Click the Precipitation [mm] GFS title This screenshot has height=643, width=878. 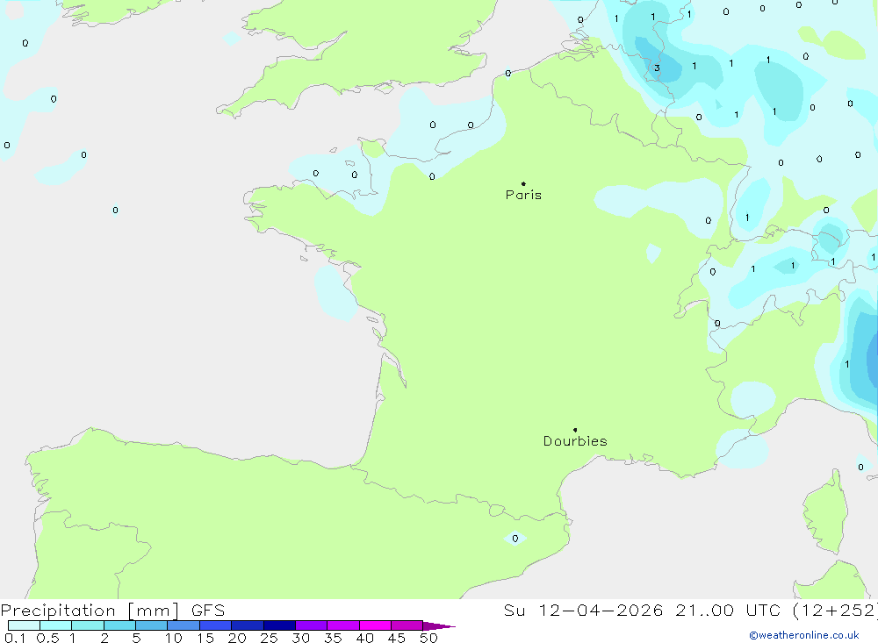112,610
